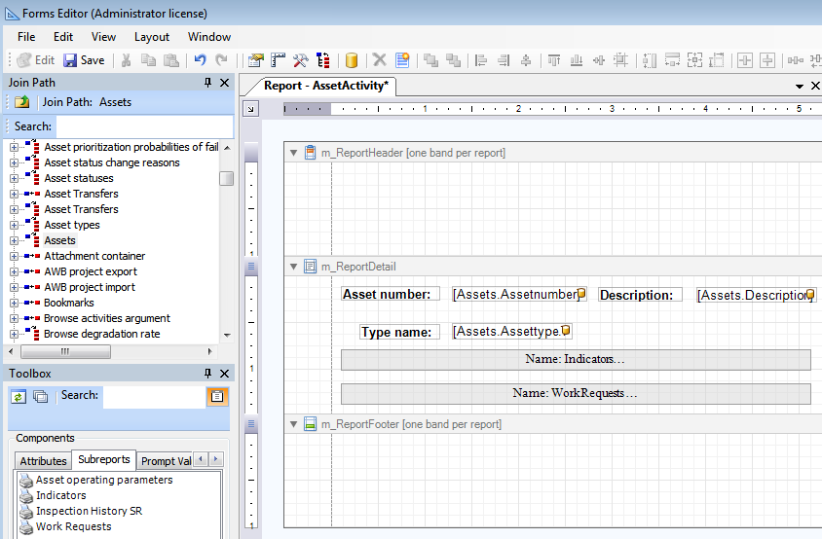This screenshot has height=539, width=822.
Task: Switch to the Attributes tab
Action: [x=44, y=461]
